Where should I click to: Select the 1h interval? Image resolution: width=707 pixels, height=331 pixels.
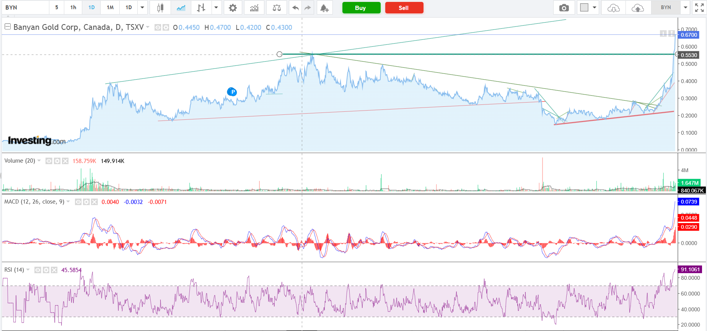[73, 8]
